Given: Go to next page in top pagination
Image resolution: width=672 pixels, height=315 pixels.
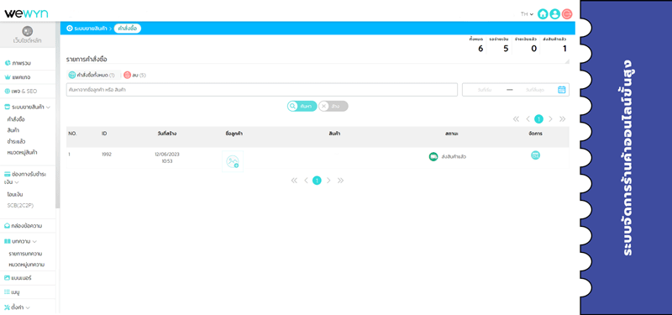Looking at the screenshot, I should [x=551, y=119].
